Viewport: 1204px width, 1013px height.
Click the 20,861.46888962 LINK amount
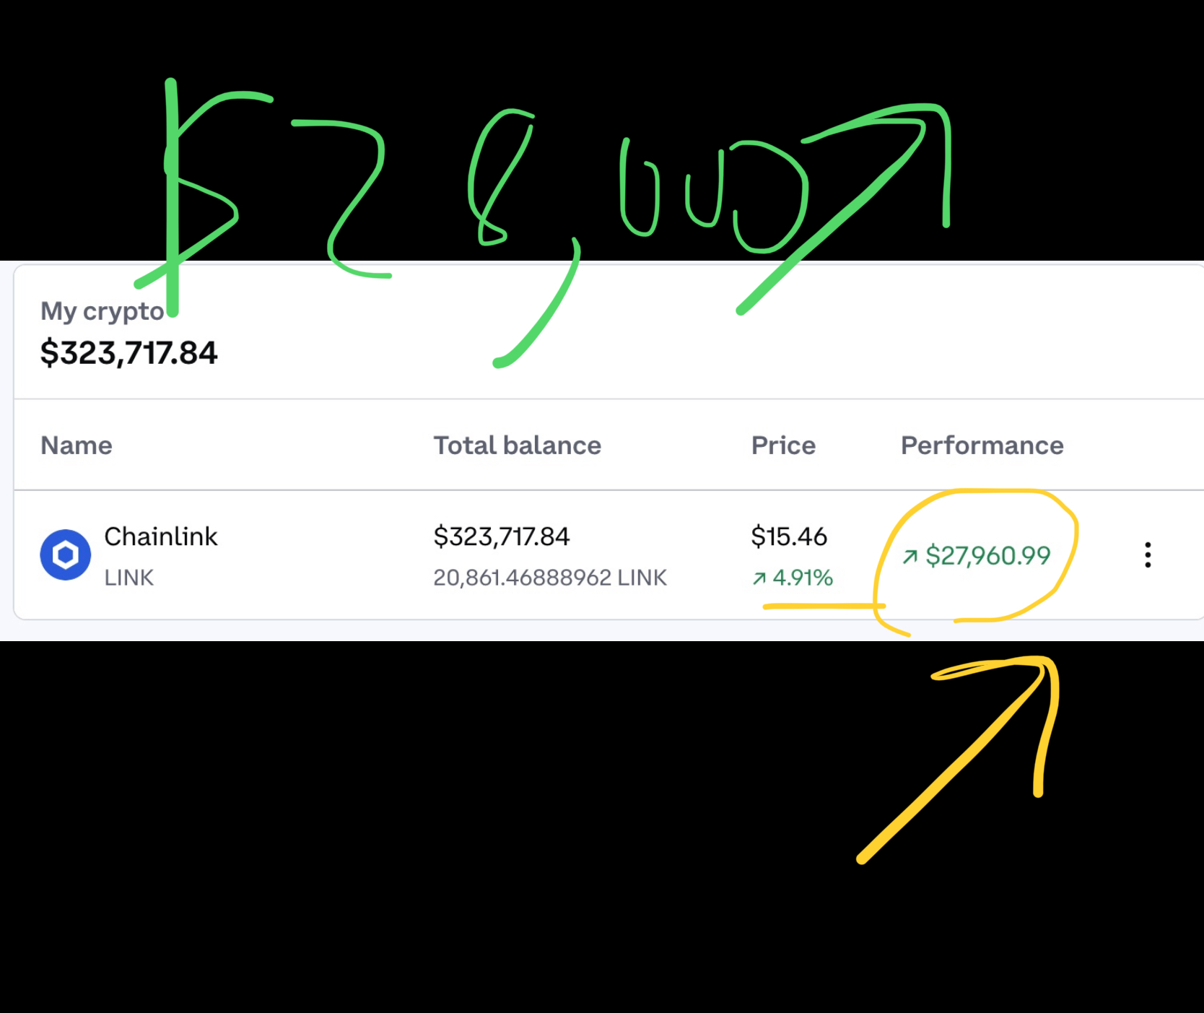click(550, 578)
